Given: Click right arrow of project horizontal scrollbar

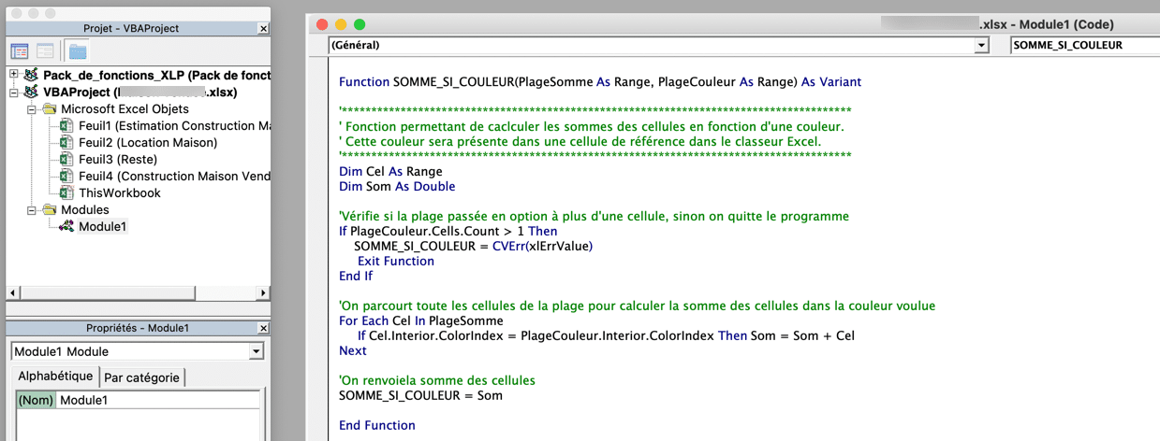Looking at the screenshot, I should (264, 292).
